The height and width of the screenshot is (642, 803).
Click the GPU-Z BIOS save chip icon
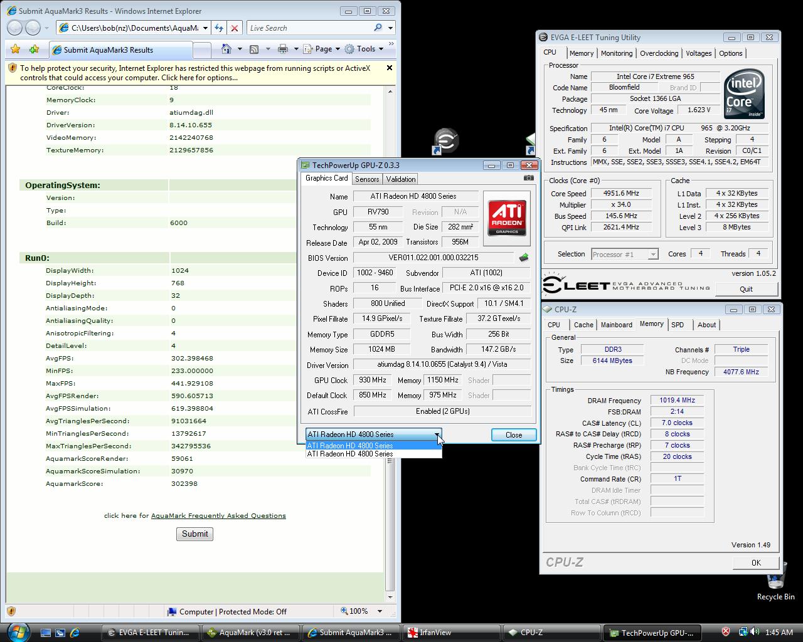pos(524,257)
